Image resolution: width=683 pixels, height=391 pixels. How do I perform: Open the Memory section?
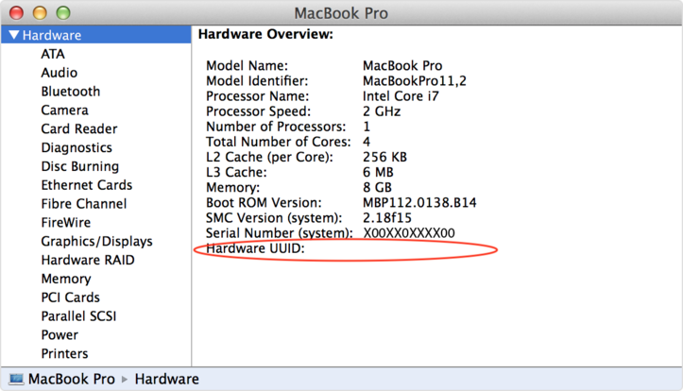click(x=66, y=279)
